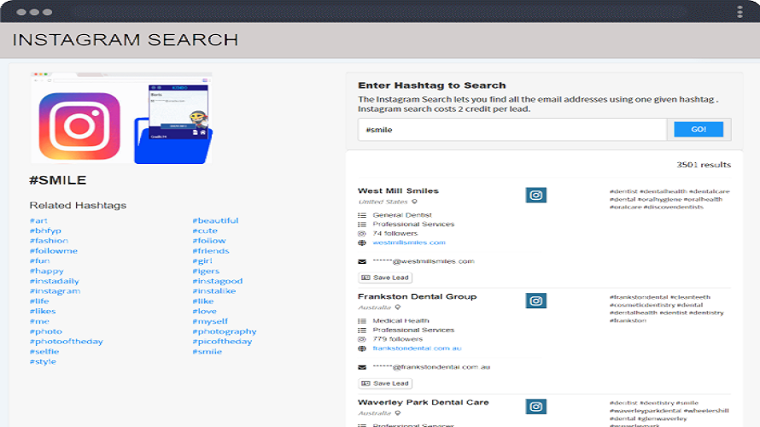The height and width of the screenshot is (427, 760).
Task: Select the #instagram related hashtag
Action: 55,291
